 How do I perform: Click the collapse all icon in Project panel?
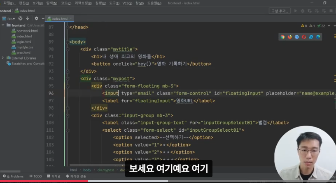28,18
